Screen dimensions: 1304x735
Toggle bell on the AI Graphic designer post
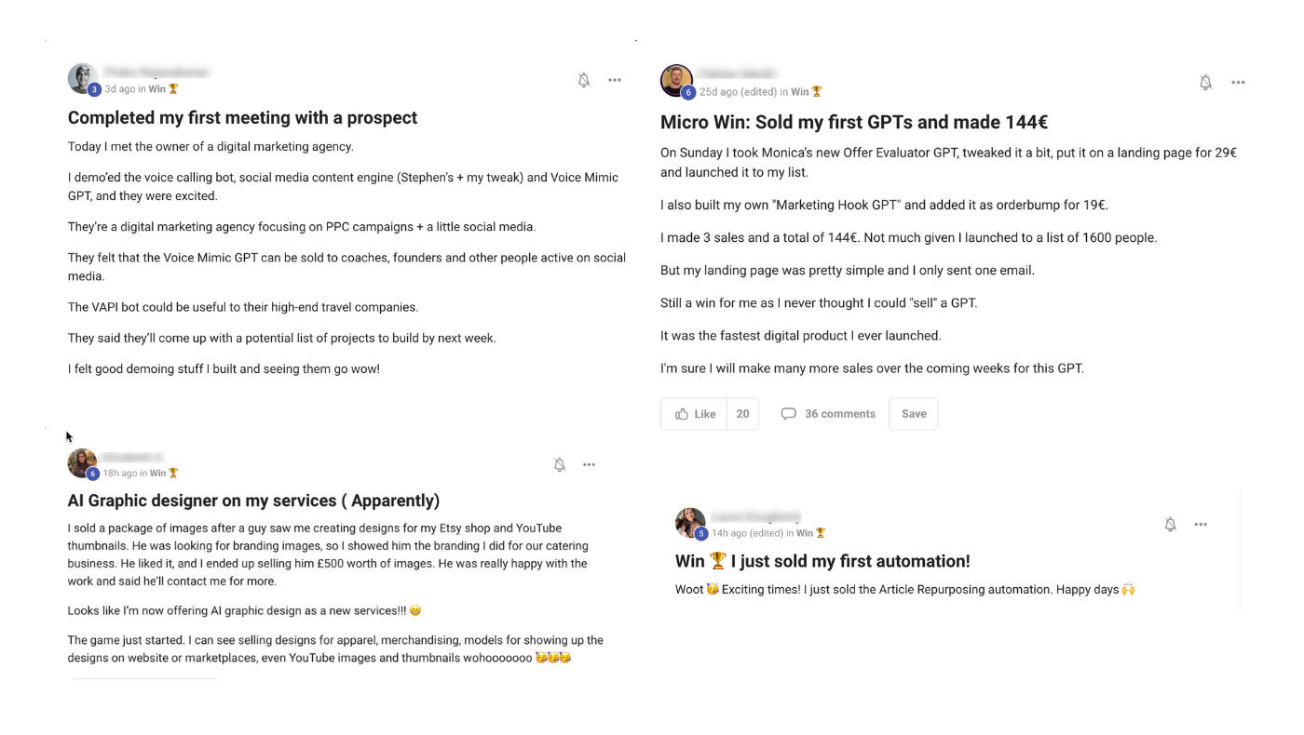560,464
